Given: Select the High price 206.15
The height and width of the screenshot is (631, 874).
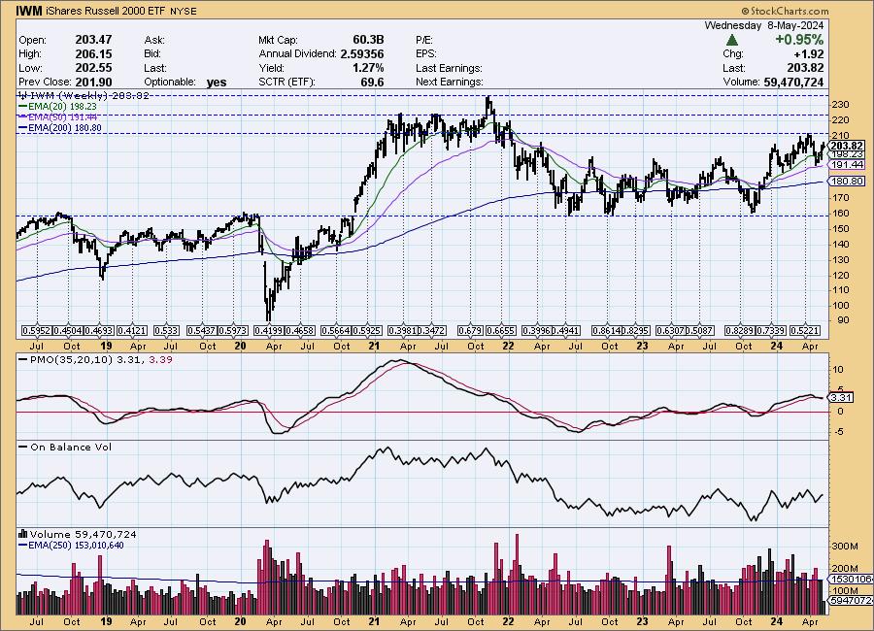Looking at the screenshot, I should point(93,53).
